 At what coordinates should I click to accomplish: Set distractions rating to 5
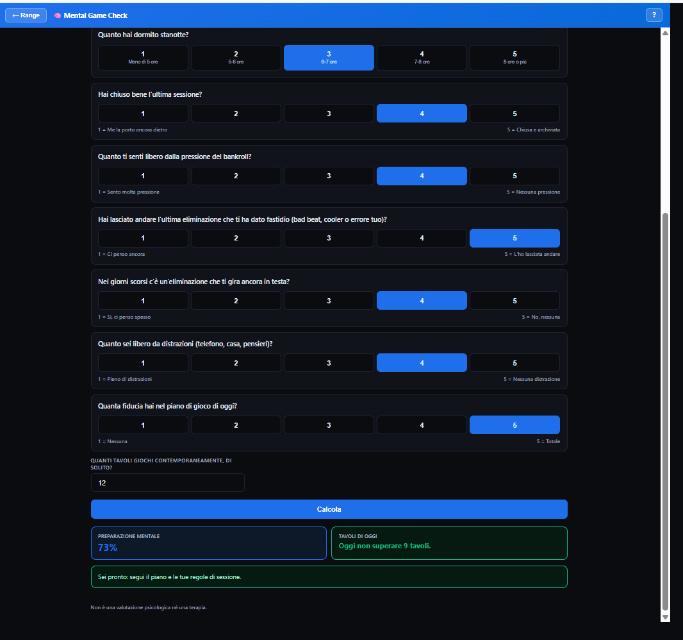click(515, 363)
